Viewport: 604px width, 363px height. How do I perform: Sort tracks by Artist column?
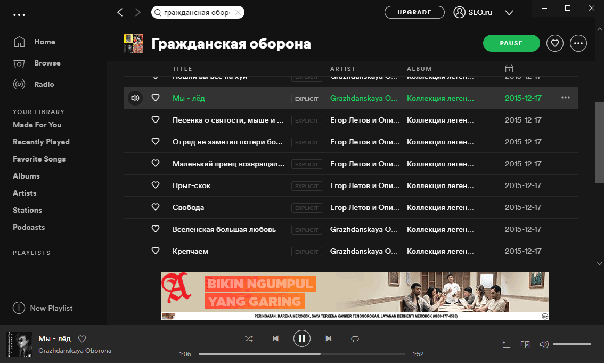point(343,69)
